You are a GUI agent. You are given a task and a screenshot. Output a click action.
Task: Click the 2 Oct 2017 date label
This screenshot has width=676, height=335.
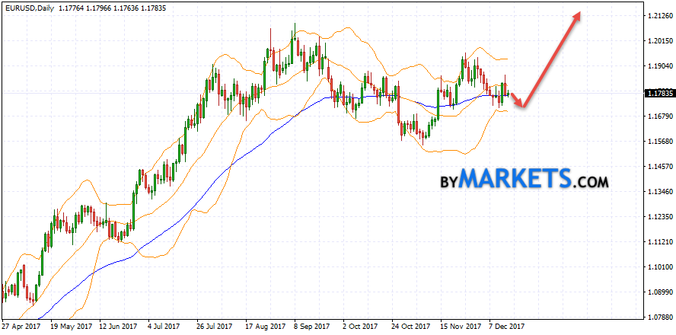[x=359, y=325]
